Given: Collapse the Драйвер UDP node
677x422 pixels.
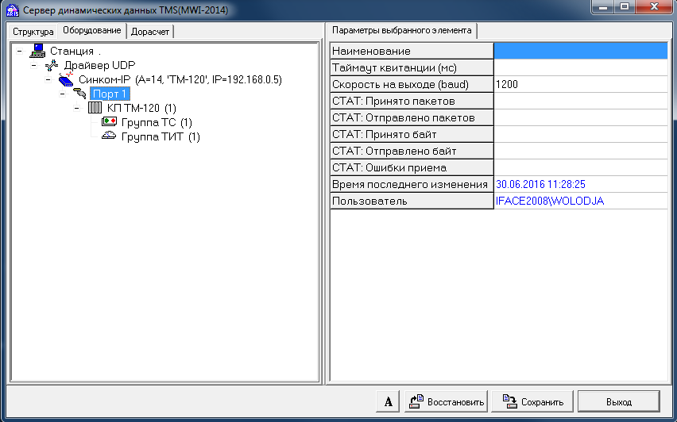Looking at the screenshot, I should (33, 66).
